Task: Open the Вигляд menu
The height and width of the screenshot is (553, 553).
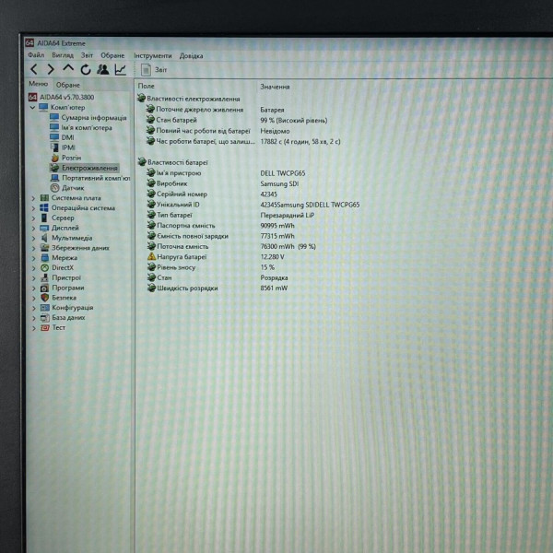Action: (x=63, y=55)
